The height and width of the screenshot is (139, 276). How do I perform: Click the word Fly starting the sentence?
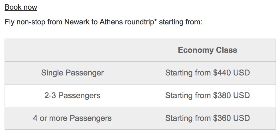(x=10, y=22)
